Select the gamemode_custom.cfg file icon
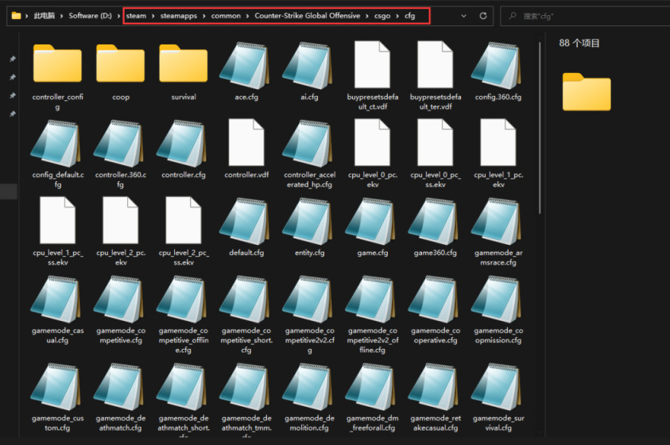 [56, 387]
